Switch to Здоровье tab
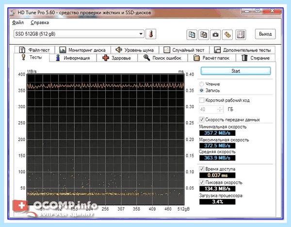 [x=117, y=58]
